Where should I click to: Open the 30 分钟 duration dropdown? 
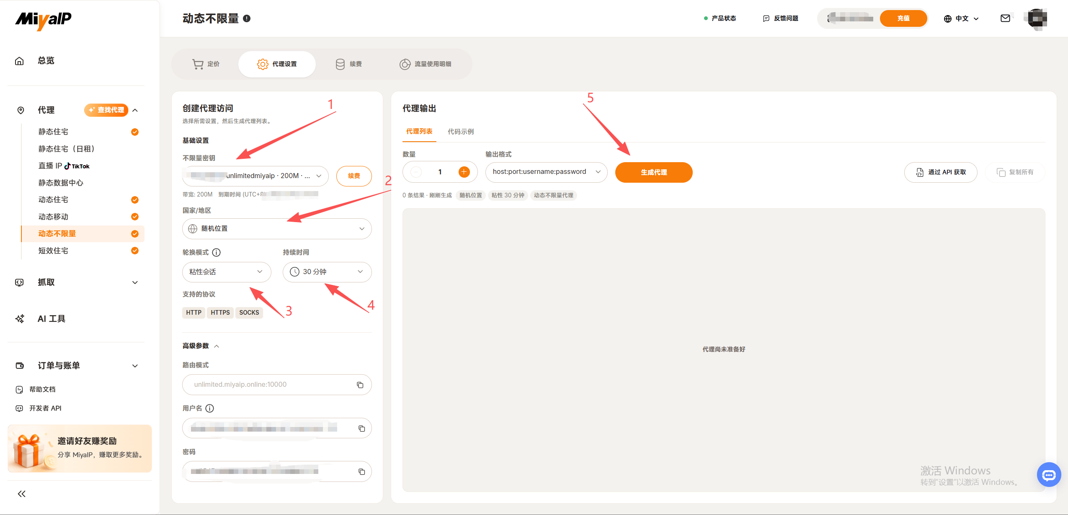[327, 272]
